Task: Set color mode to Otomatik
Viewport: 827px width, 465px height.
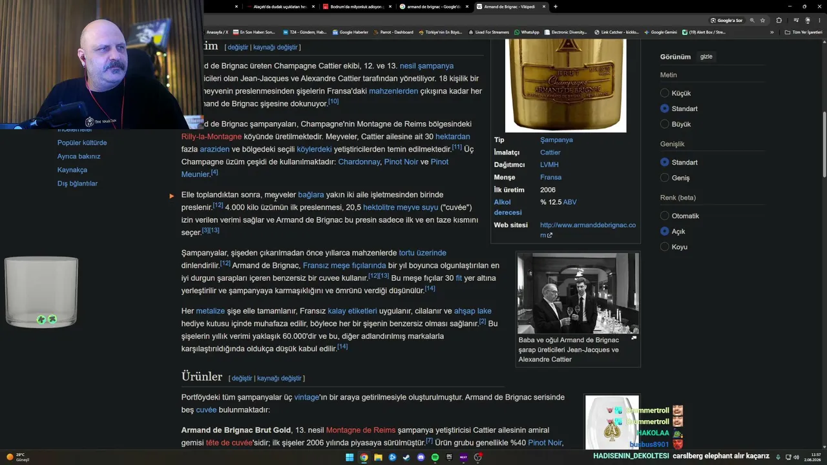Action: (665, 216)
